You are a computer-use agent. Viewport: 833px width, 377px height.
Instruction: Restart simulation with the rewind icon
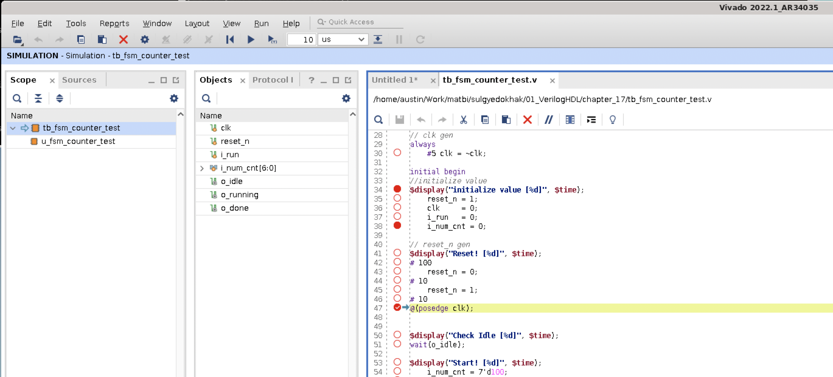(230, 40)
